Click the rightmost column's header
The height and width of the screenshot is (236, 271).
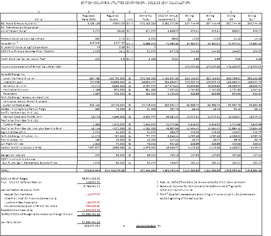pos(252,17)
